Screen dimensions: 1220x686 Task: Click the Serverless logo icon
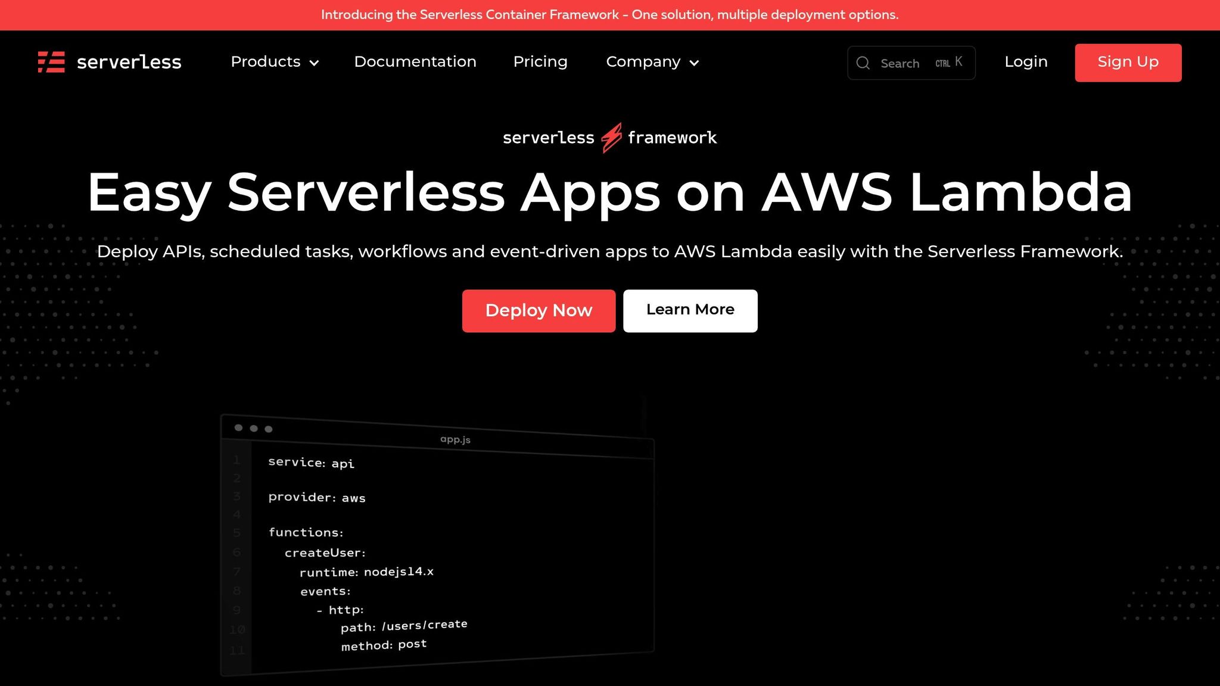(x=51, y=62)
